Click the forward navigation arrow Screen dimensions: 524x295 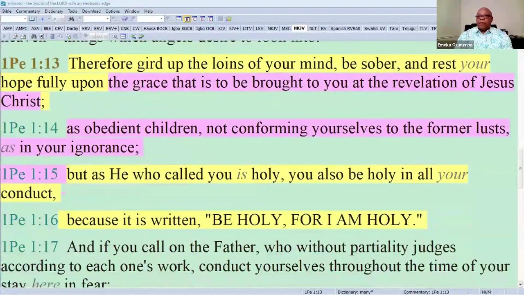click(x=55, y=19)
